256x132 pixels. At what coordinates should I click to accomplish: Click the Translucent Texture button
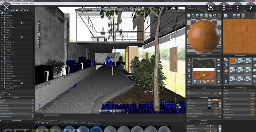click(215, 106)
